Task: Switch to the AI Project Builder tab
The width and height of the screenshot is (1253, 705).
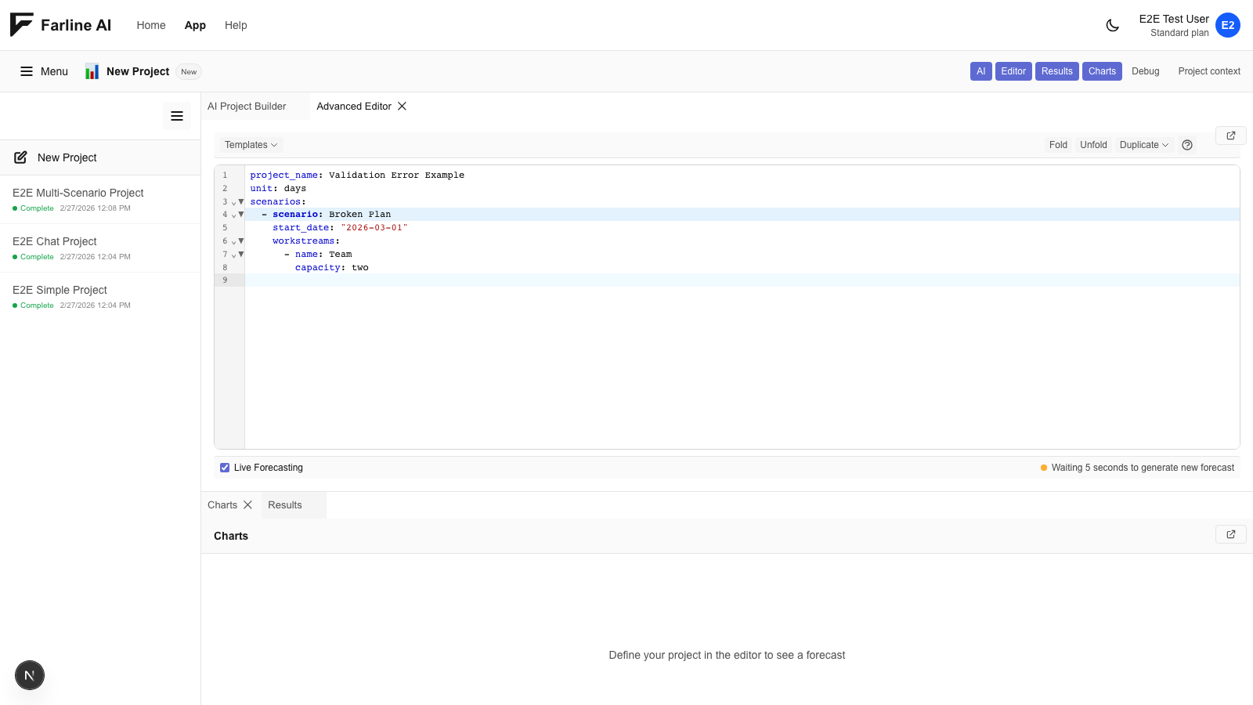Action: coord(247,106)
